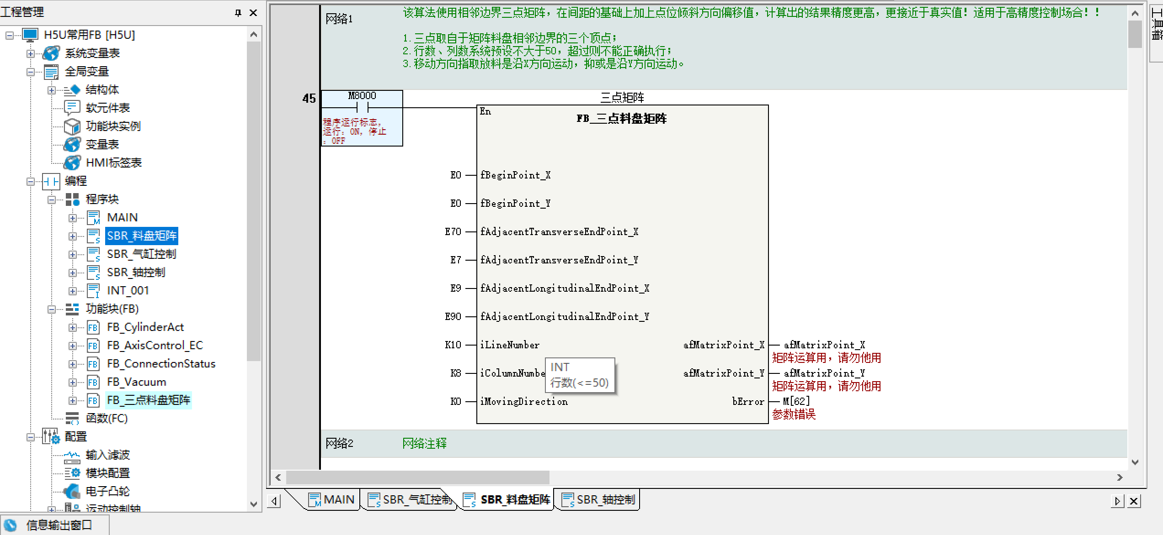Click project tree scrollbar up arrow
Screen dimensions: 1163x535
pos(254,34)
